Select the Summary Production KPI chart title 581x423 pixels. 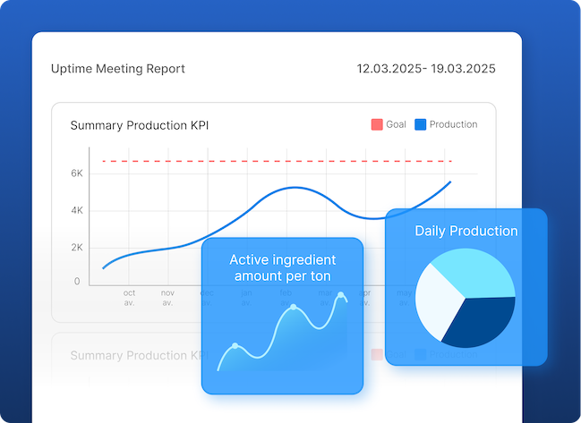(x=139, y=125)
